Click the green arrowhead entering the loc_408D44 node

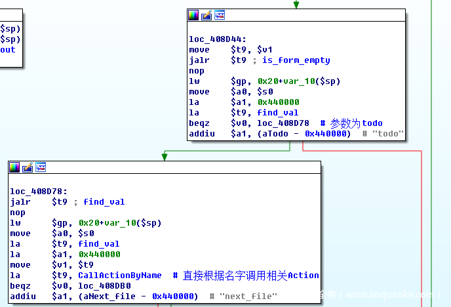296,5
